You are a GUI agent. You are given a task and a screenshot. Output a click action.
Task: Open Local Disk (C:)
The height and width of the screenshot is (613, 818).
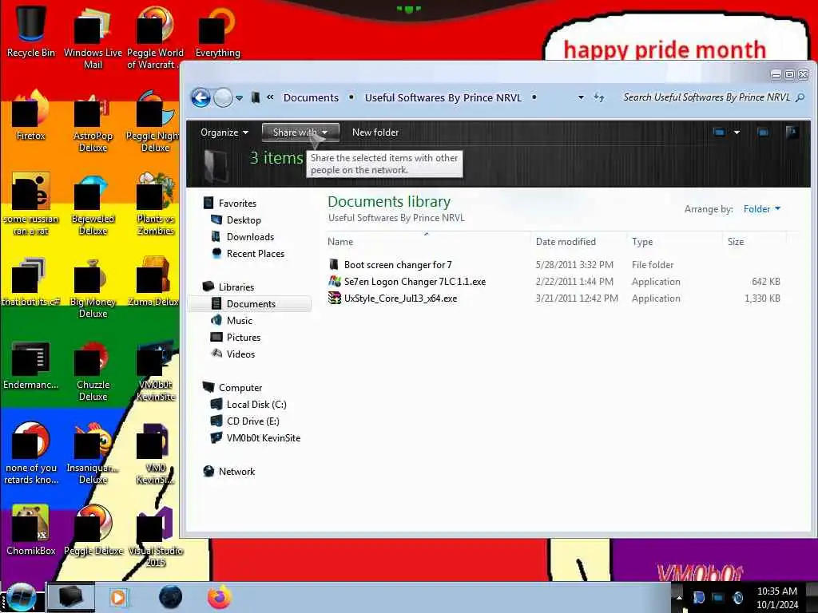pos(256,405)
